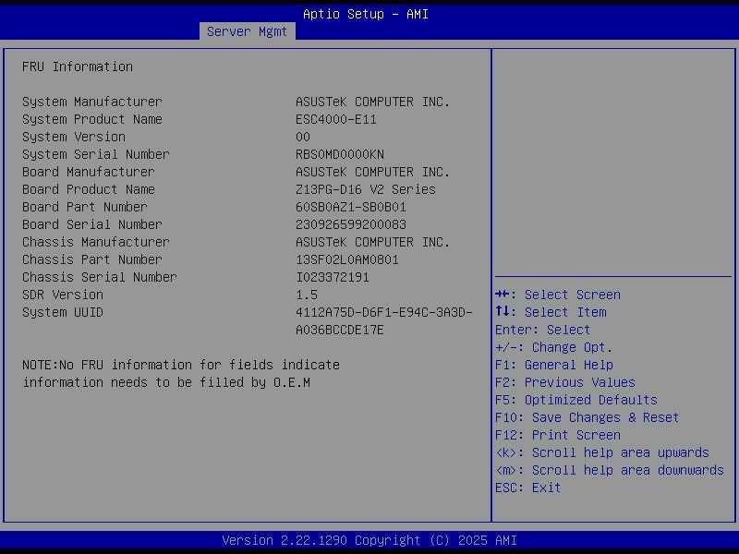Select serial value RBS0MD0000KN

click(340, 154)
